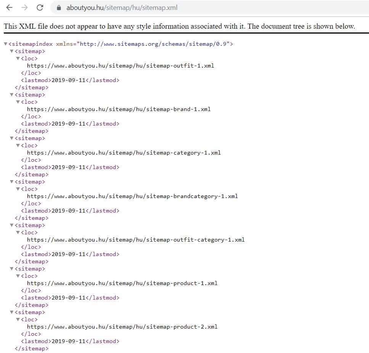The width and height of the screenshot is (369, 353).
Task: Click the sitemap-brandcategory-1.xml URL text
Action: [x=133, y=196]
